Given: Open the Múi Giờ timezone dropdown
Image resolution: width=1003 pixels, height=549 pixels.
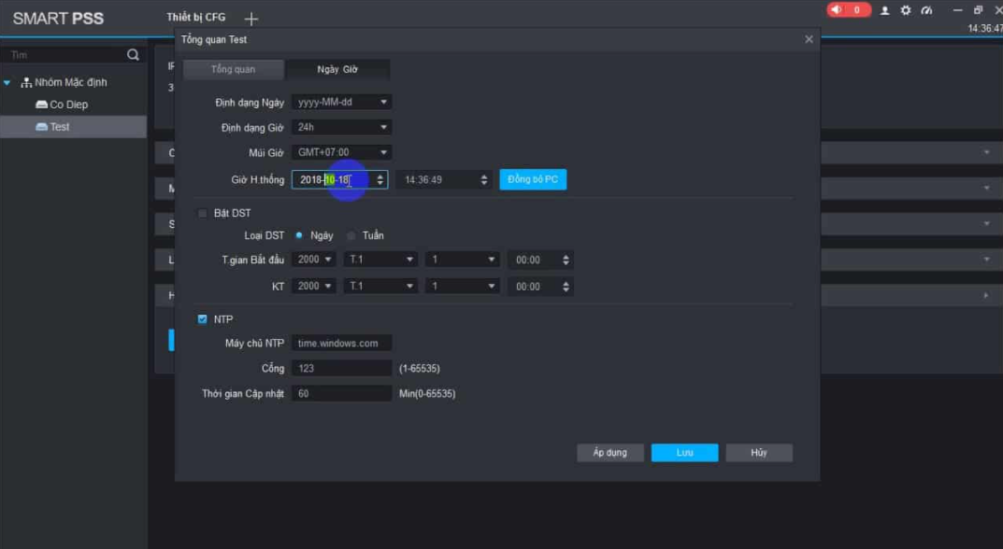Looking at the screenshot, I should (x=341, y=152).
